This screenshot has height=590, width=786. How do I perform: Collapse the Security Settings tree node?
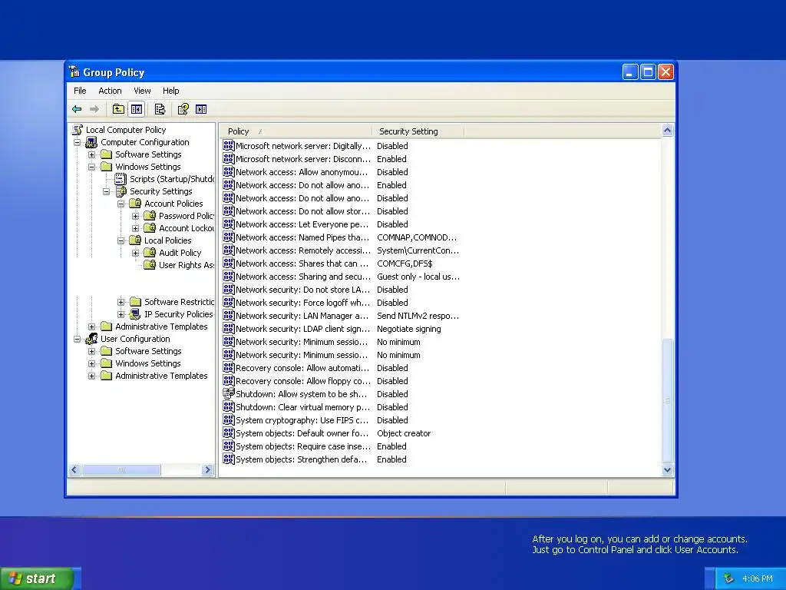tap(106, 191)
